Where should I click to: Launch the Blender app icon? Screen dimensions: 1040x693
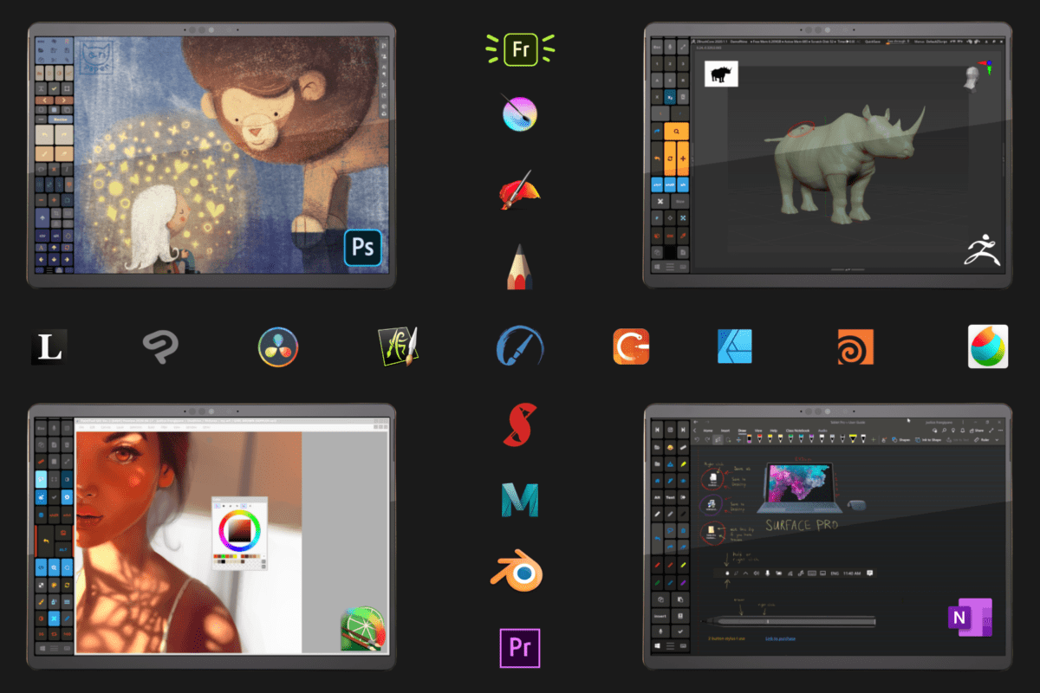(518, 571)
